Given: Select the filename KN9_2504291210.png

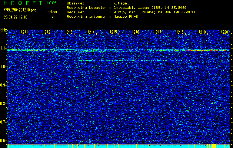Looking at the screenshot, I should [20, 10].
